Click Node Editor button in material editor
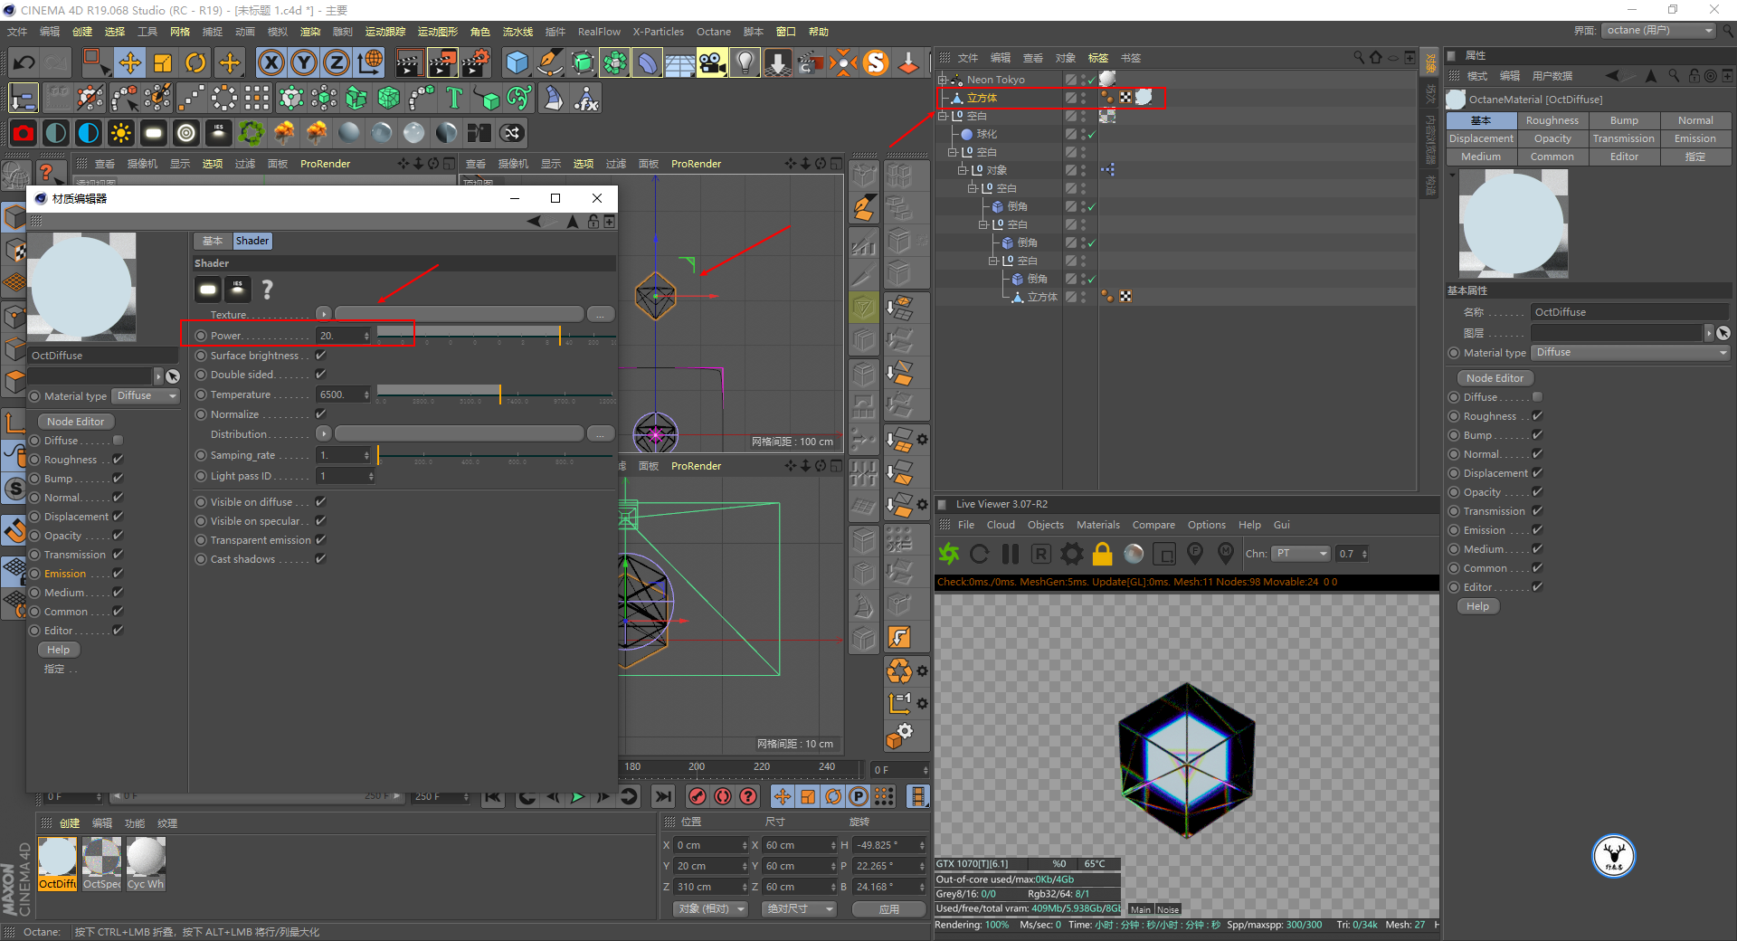 (x=76, y=422)
